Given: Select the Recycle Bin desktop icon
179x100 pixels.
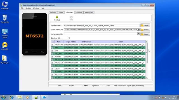Looking at the screenshot, I should tap(5, 19).
